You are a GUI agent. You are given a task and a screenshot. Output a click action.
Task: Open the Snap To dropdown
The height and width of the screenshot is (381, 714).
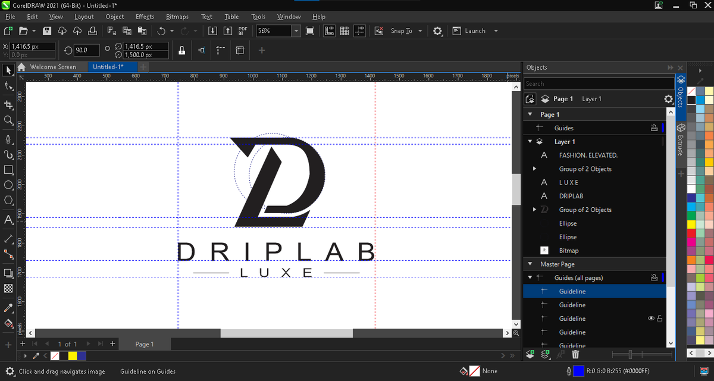click(x=420, y=31)
